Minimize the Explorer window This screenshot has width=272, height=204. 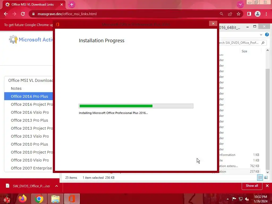(x=248, y=27)
